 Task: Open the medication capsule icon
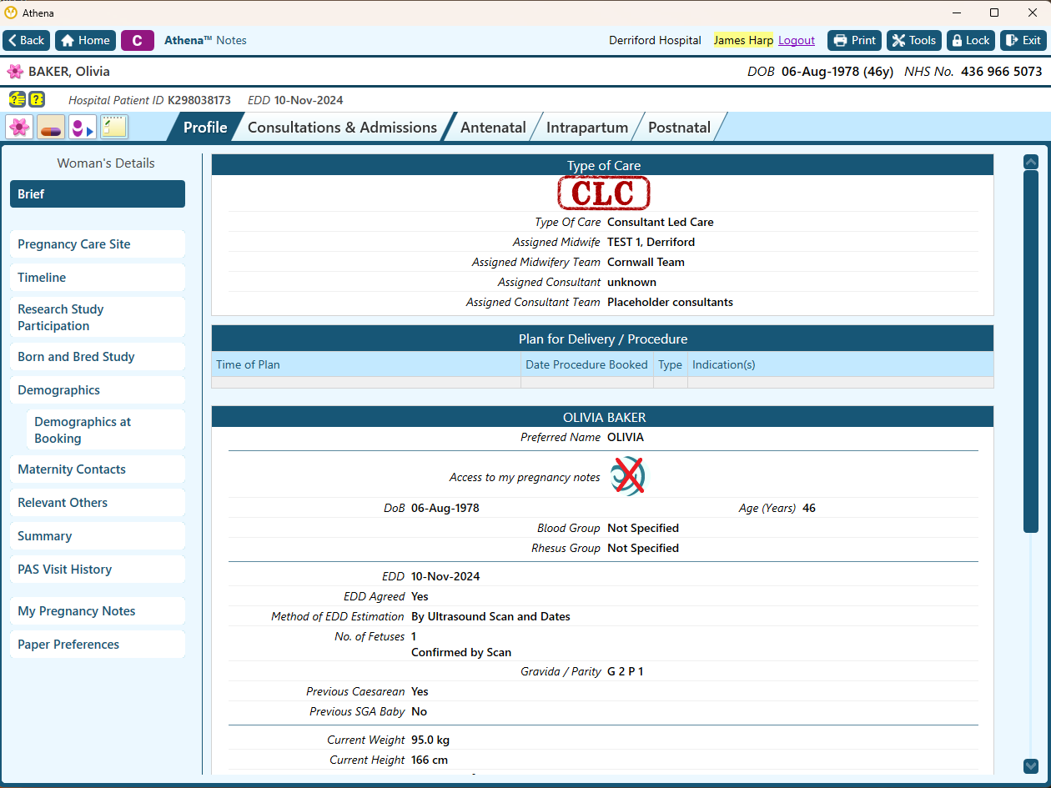[x=51, y=128]
